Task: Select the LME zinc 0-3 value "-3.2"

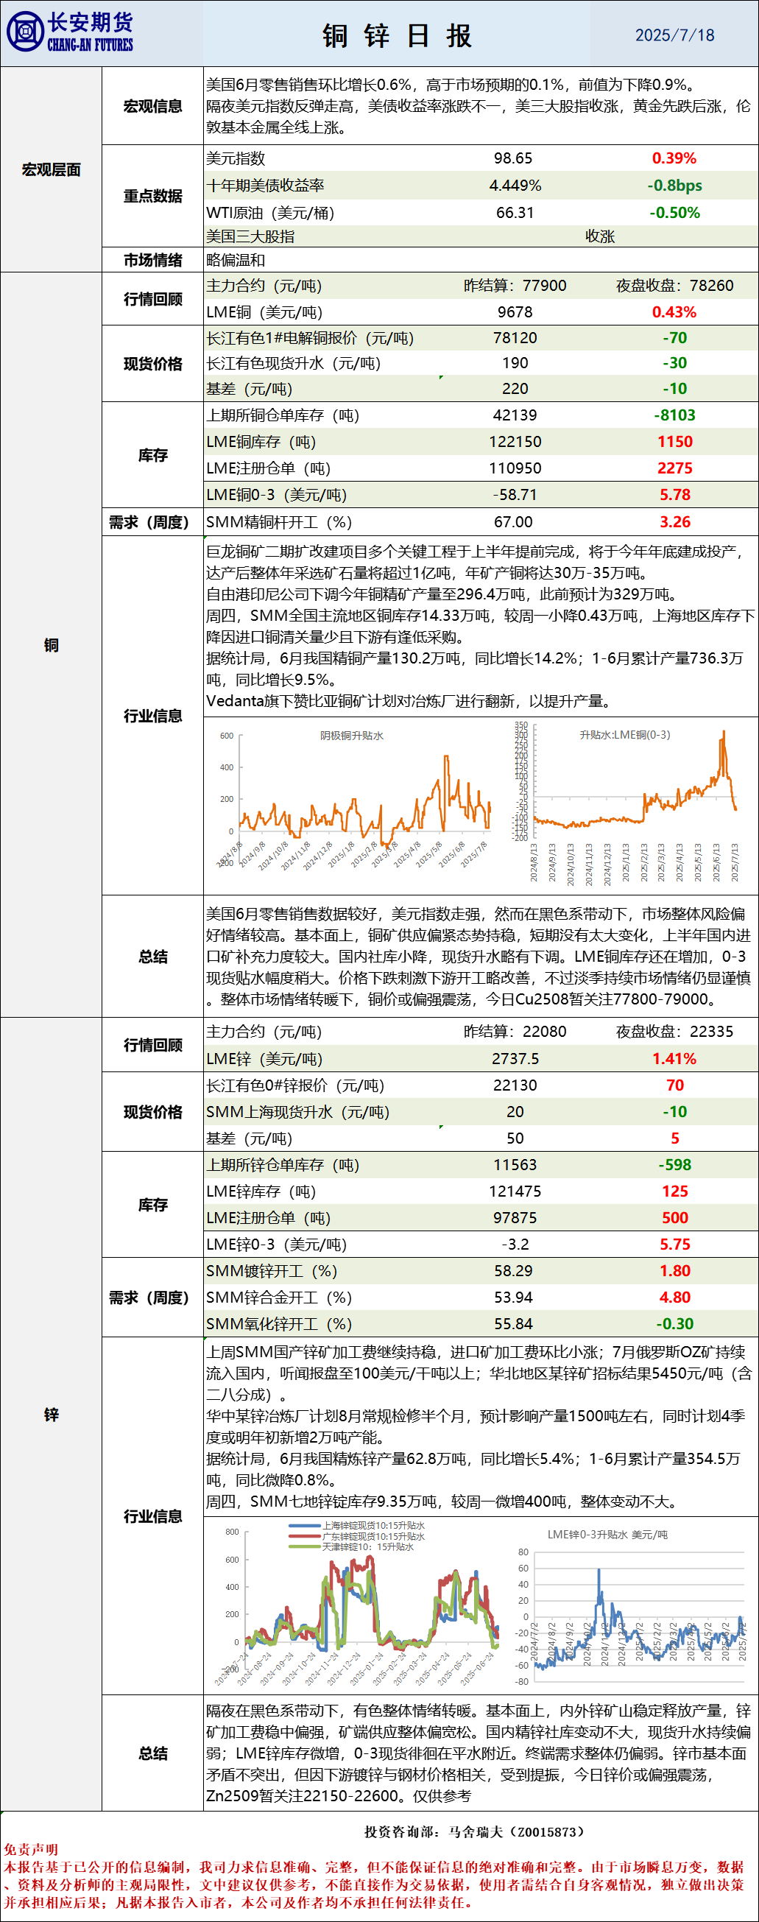Action: click(x=515, y=1245)
